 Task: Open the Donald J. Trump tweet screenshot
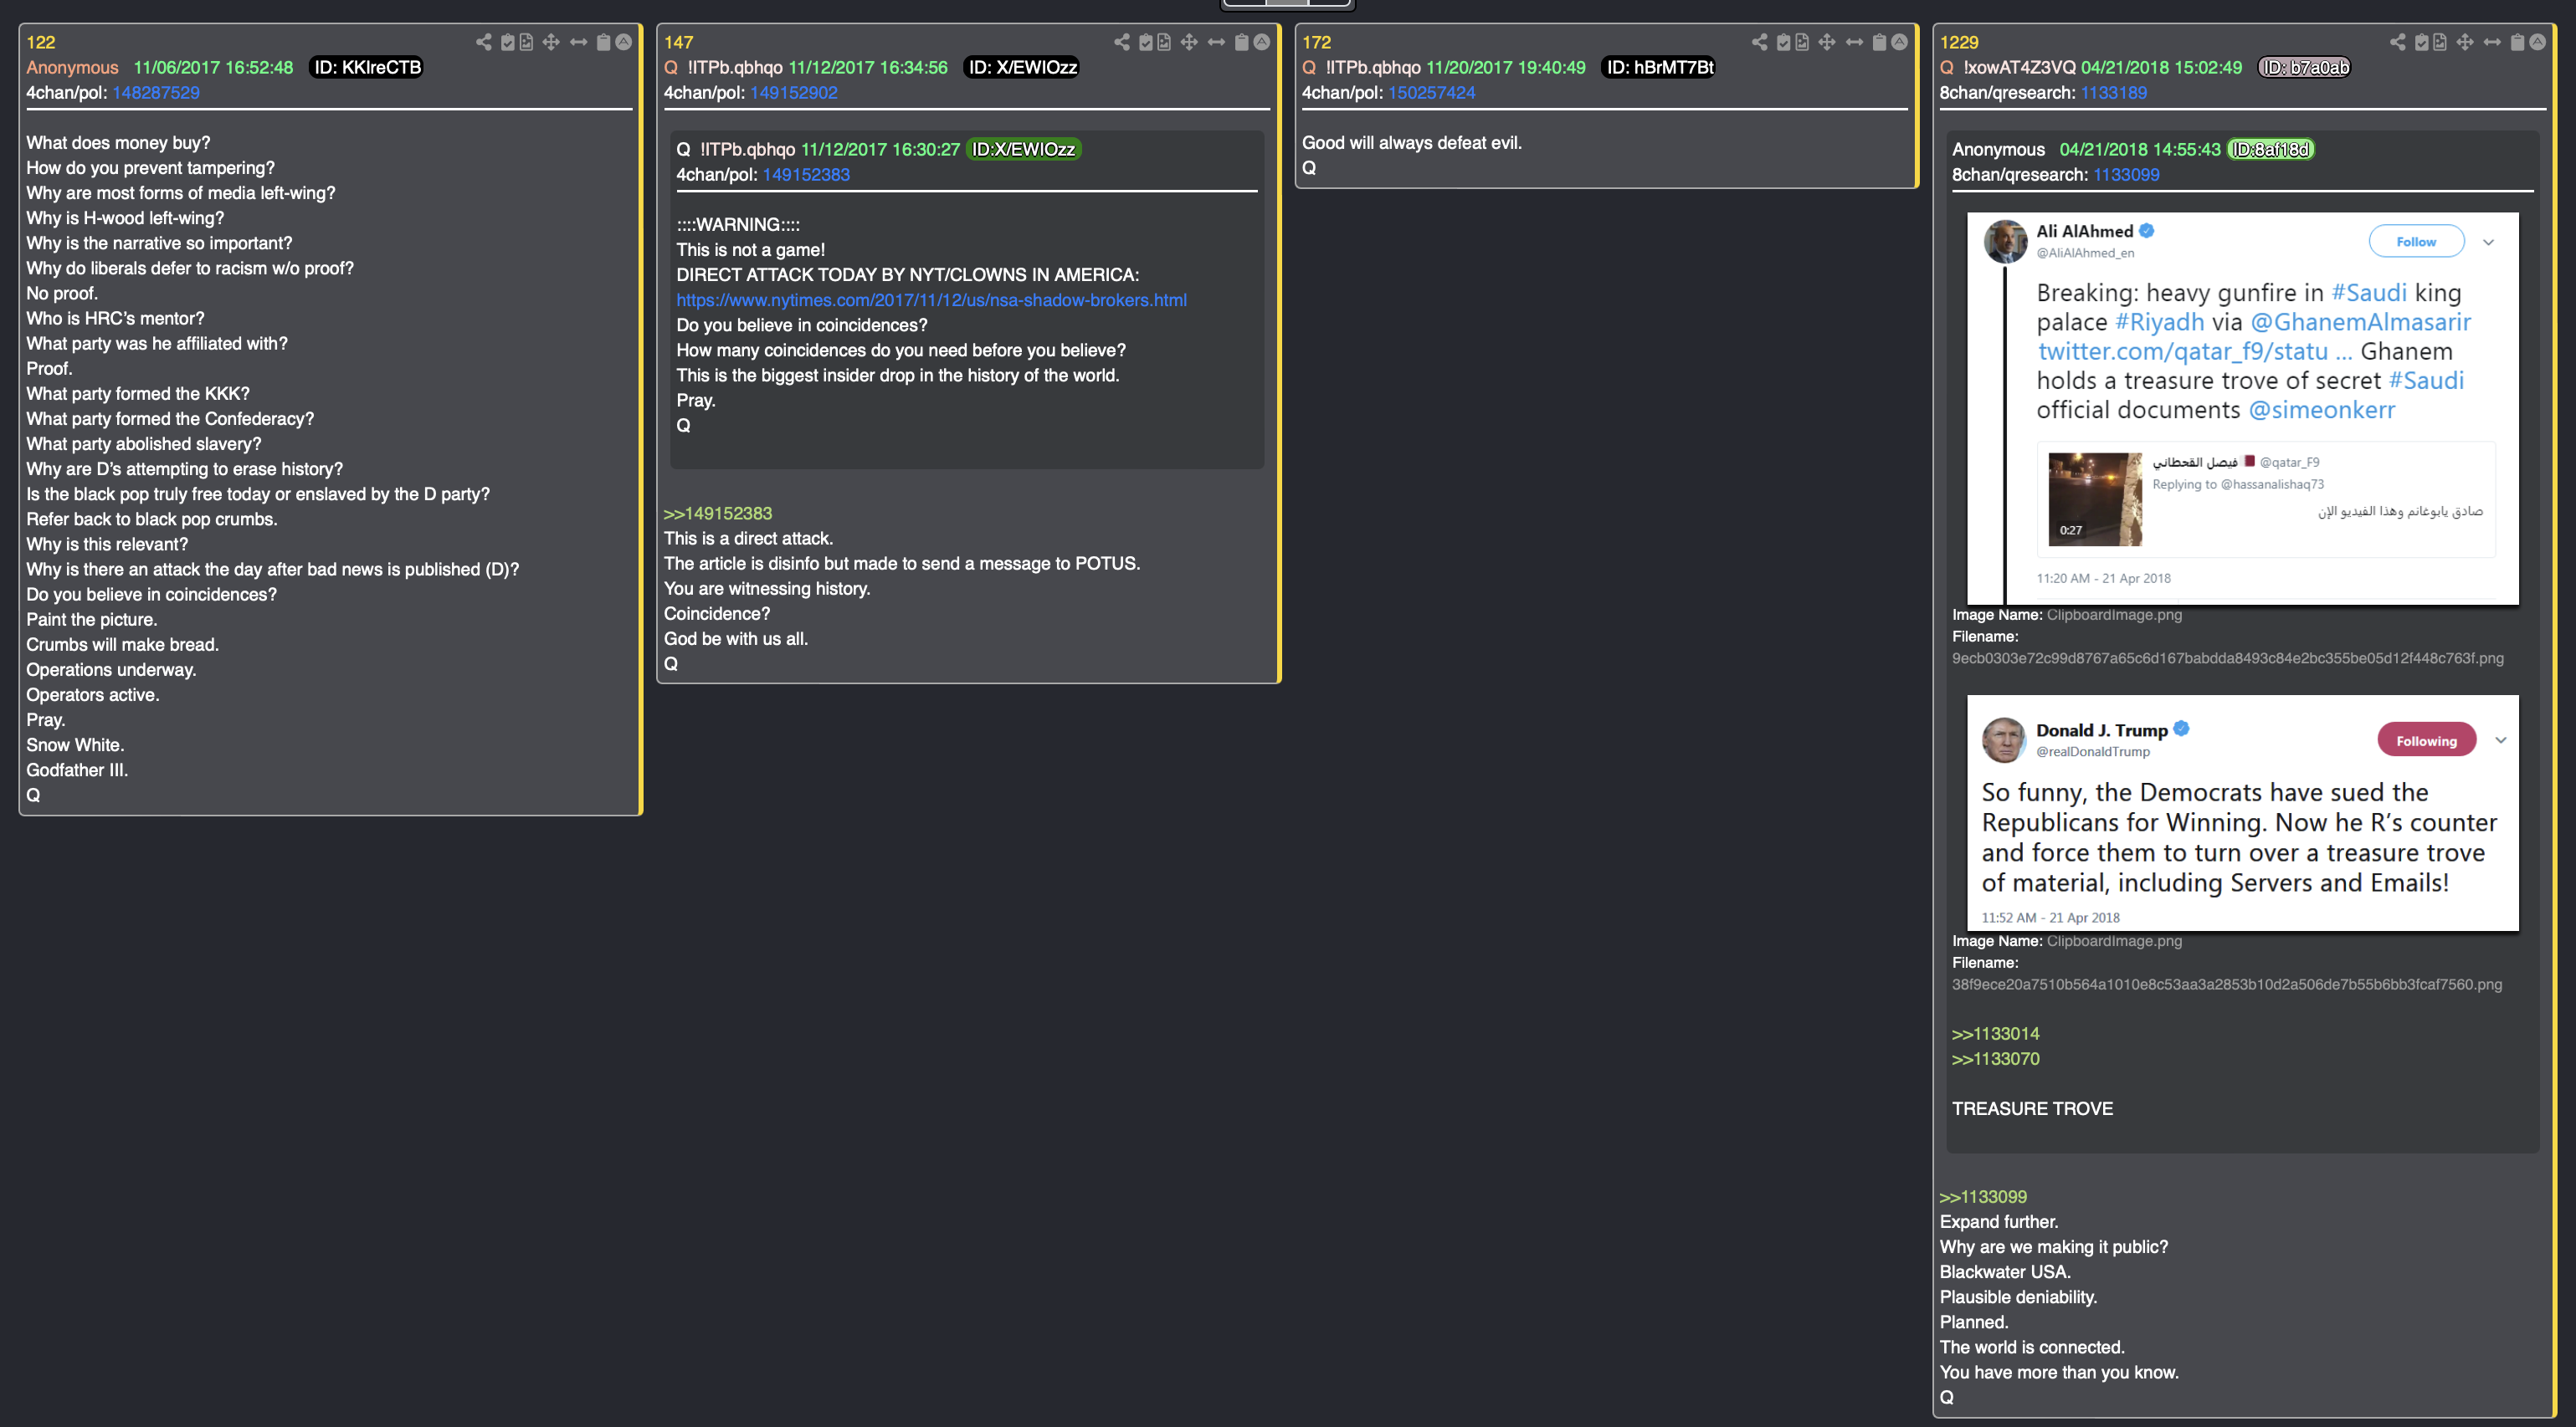coord(2242,813)
